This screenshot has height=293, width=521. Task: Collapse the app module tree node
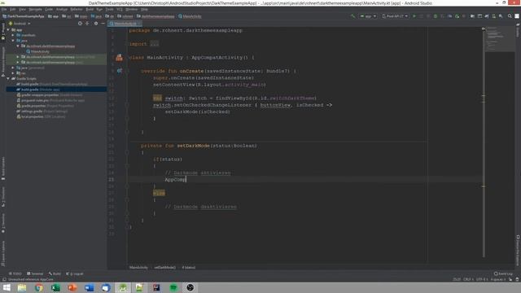coord(8,30)
